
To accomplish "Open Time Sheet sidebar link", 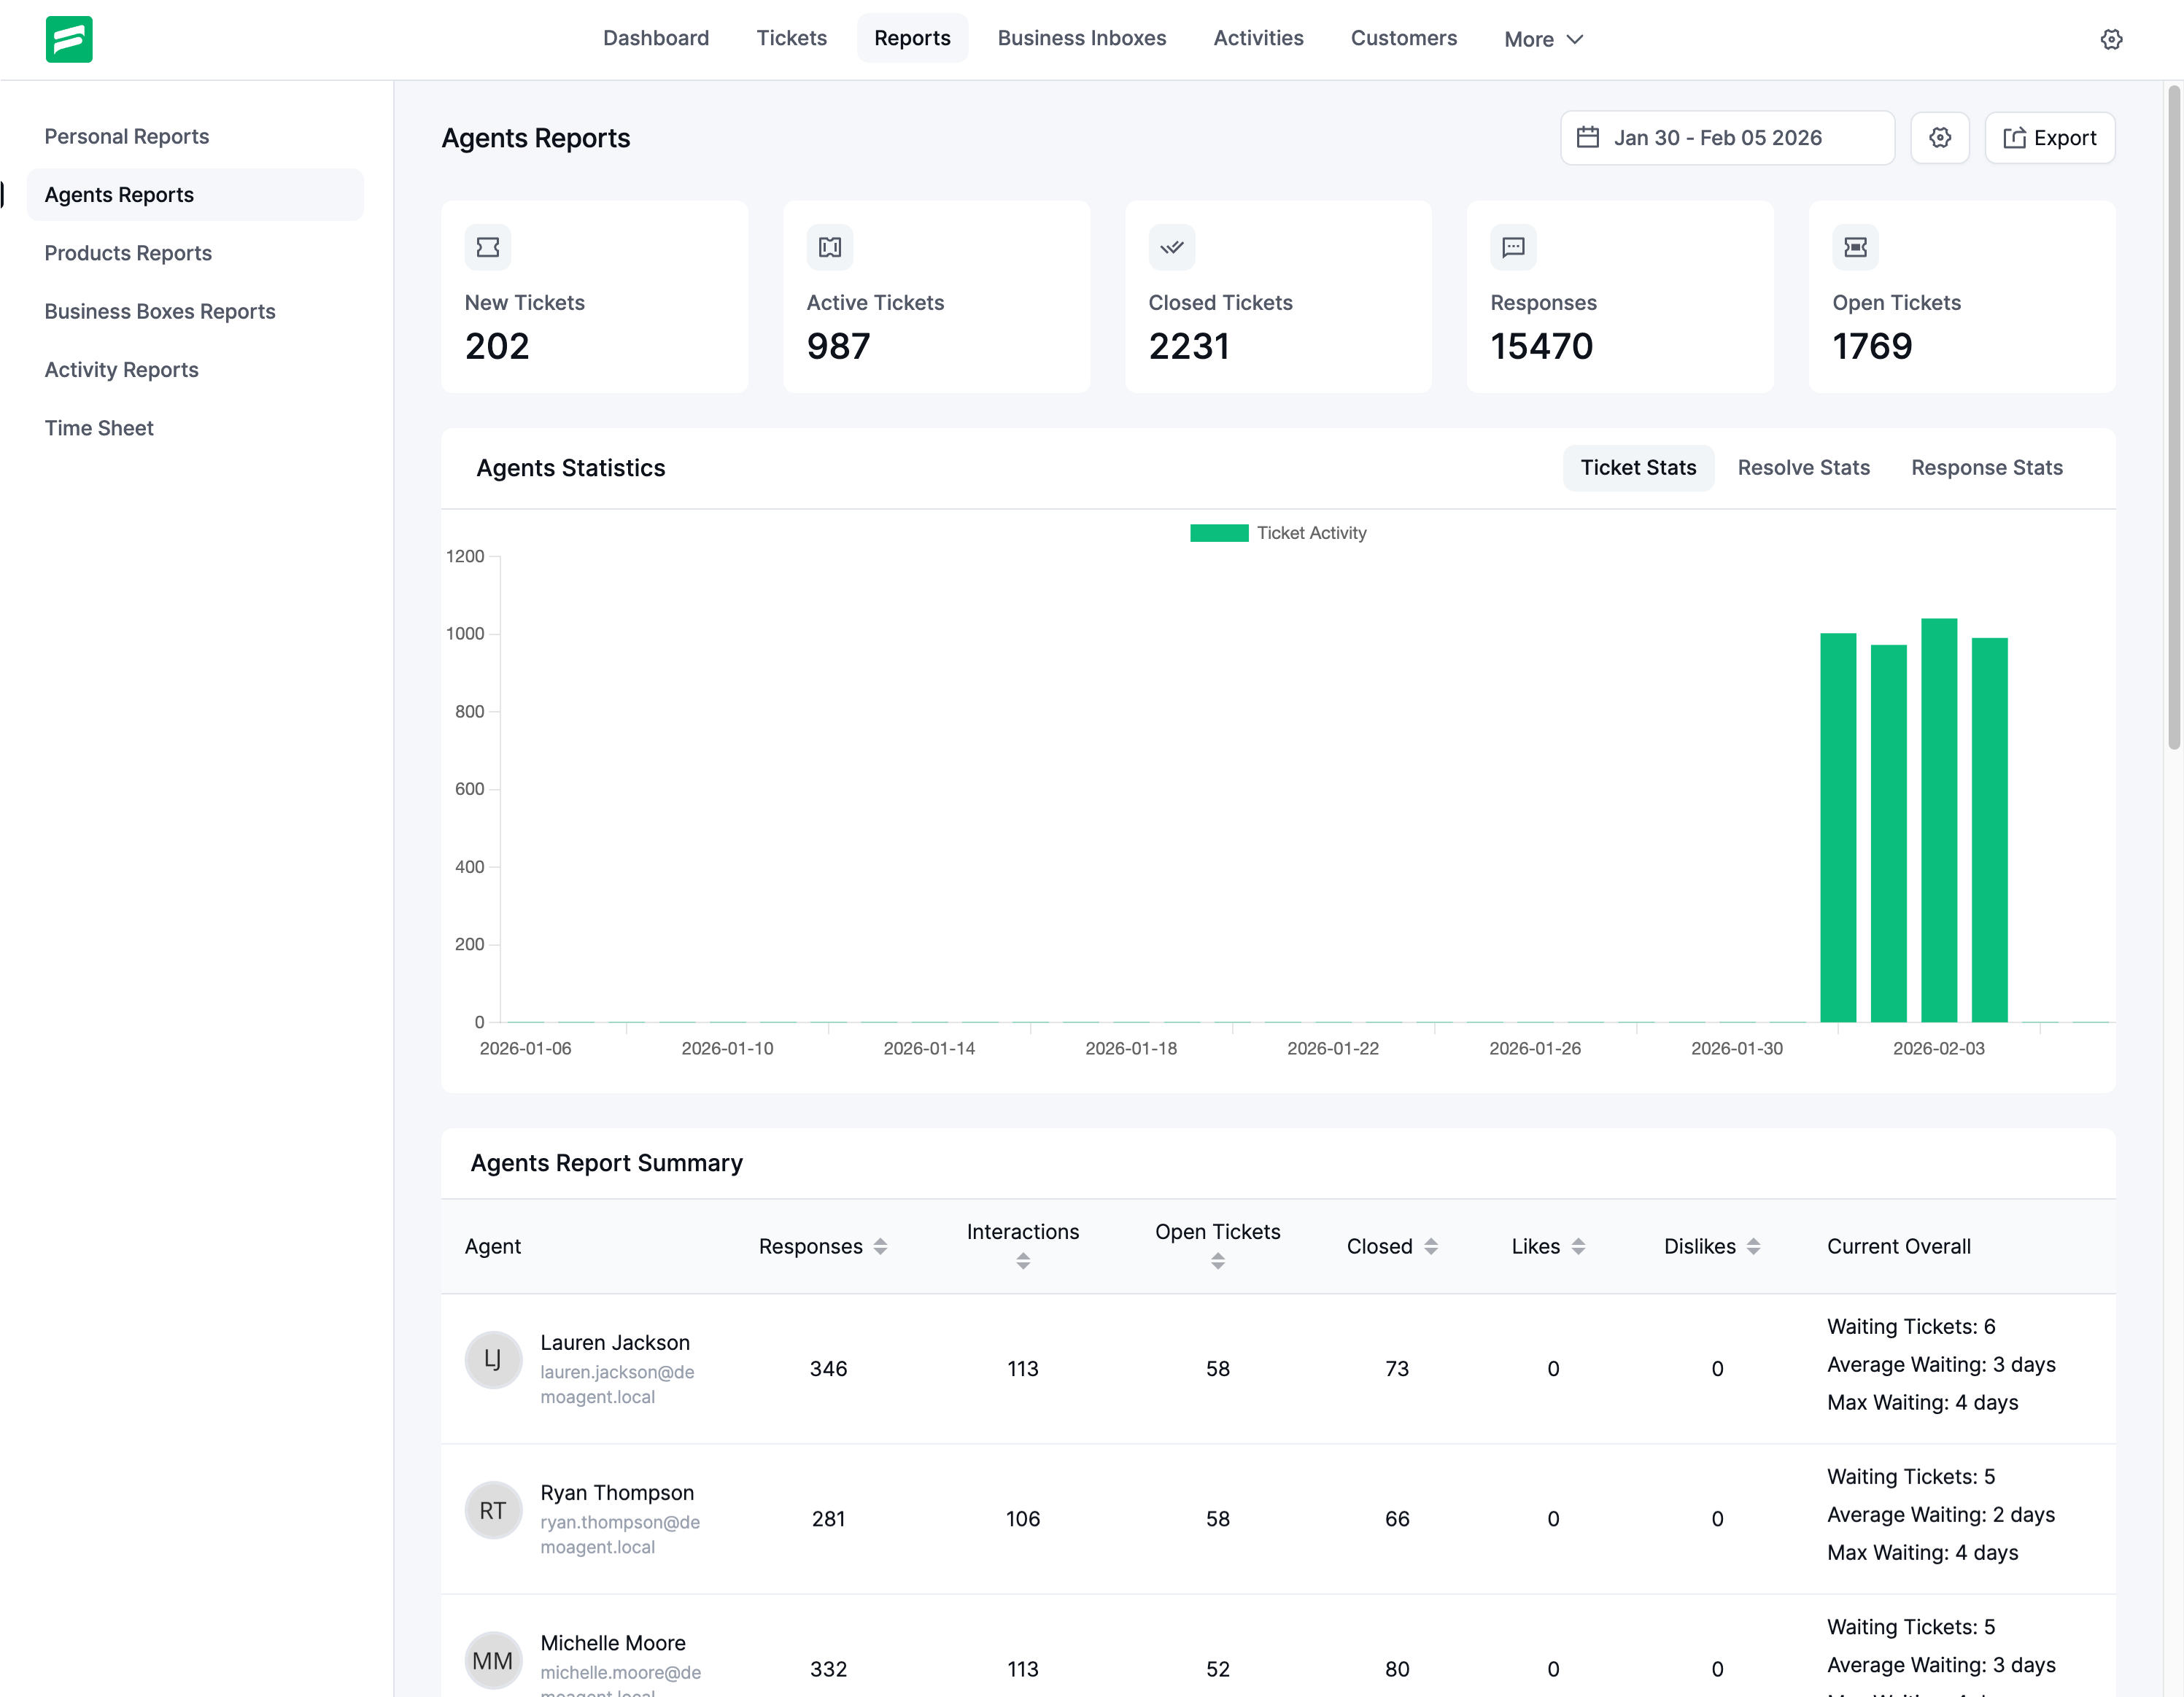I will click(x=99, y=428).
